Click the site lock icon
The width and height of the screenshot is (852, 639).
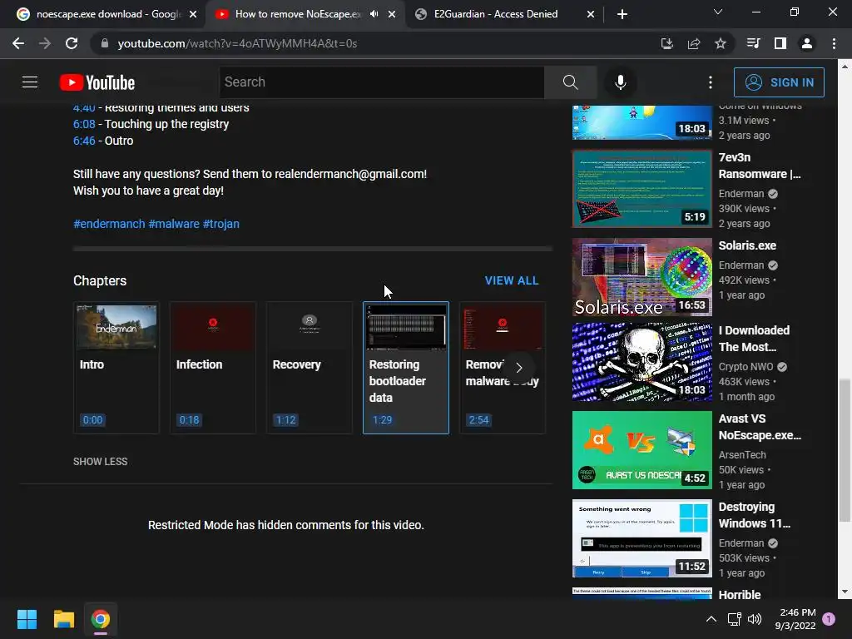[x=105, y=43]
